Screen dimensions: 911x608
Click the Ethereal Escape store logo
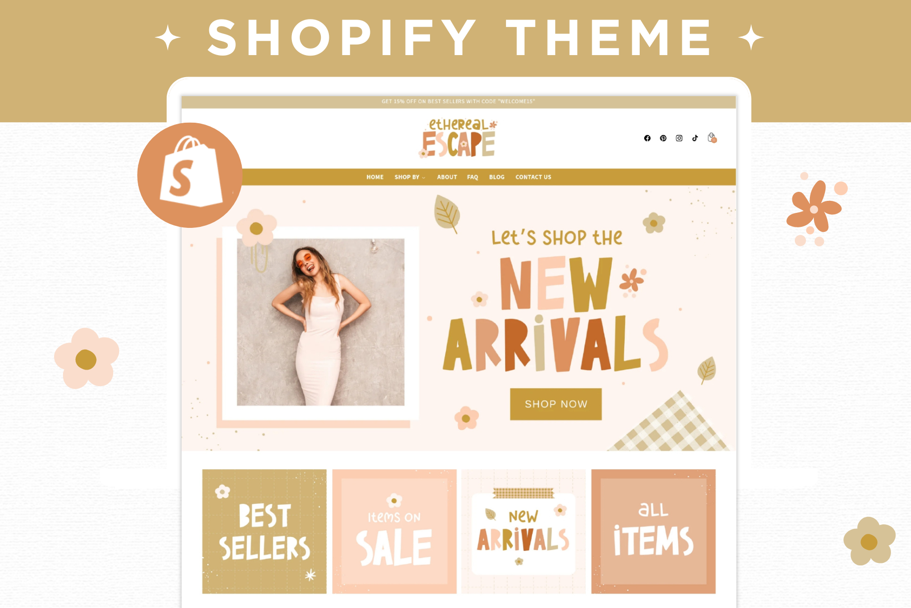coord(459,138)
